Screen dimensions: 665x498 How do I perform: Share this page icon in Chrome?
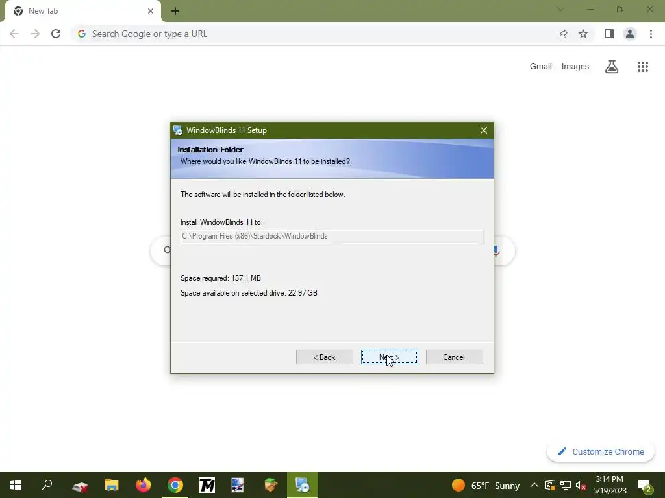click(x=562, y=34)
